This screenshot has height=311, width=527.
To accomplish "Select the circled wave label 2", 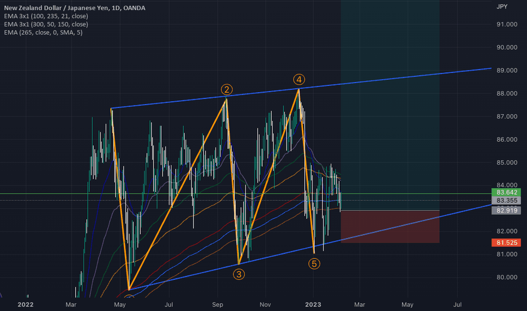I will click(x=227, y=89).
